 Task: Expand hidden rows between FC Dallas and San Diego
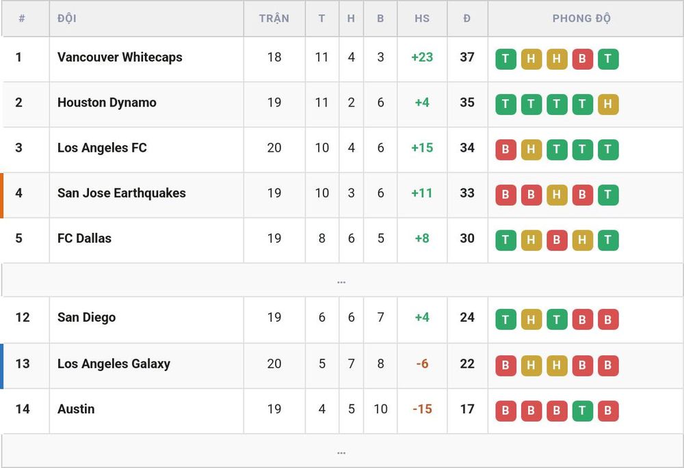(341, 281)
